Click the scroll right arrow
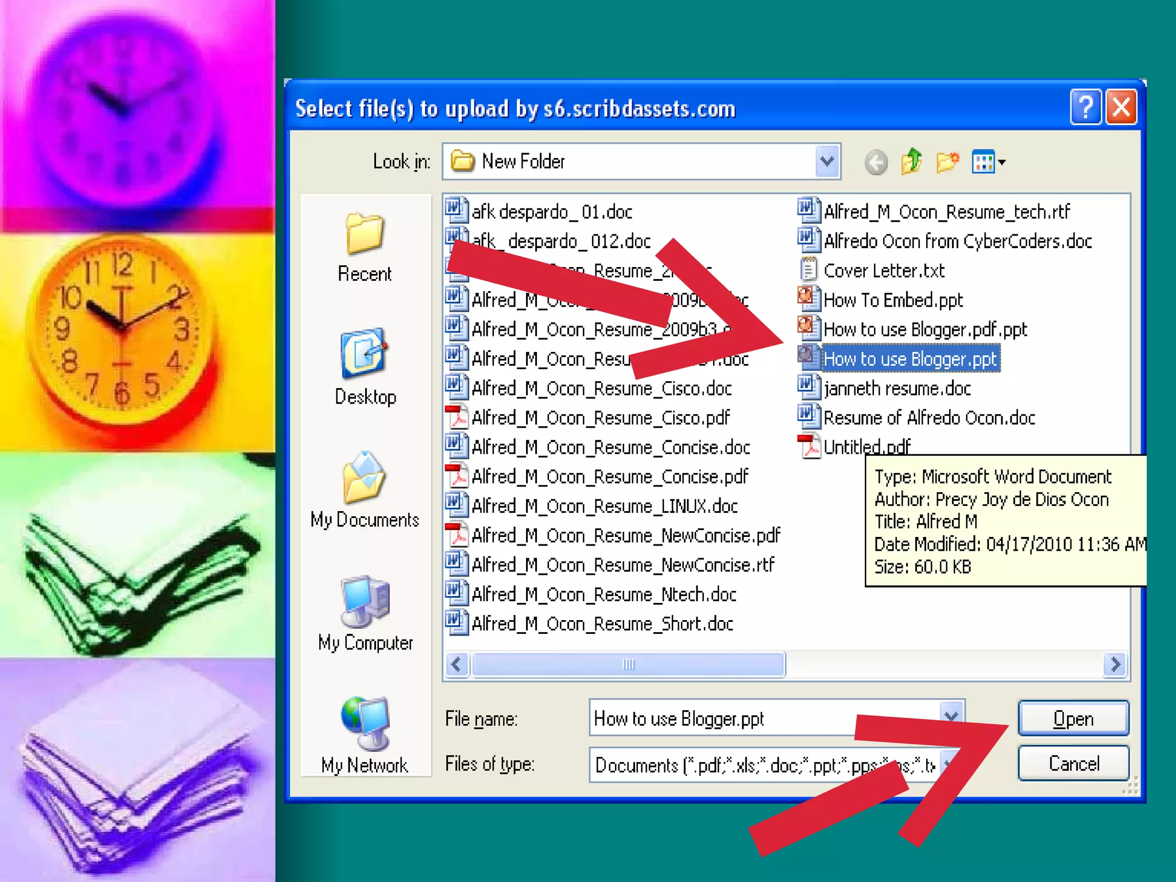The height and width of the screenshot is (882, 1176). 1115,664
